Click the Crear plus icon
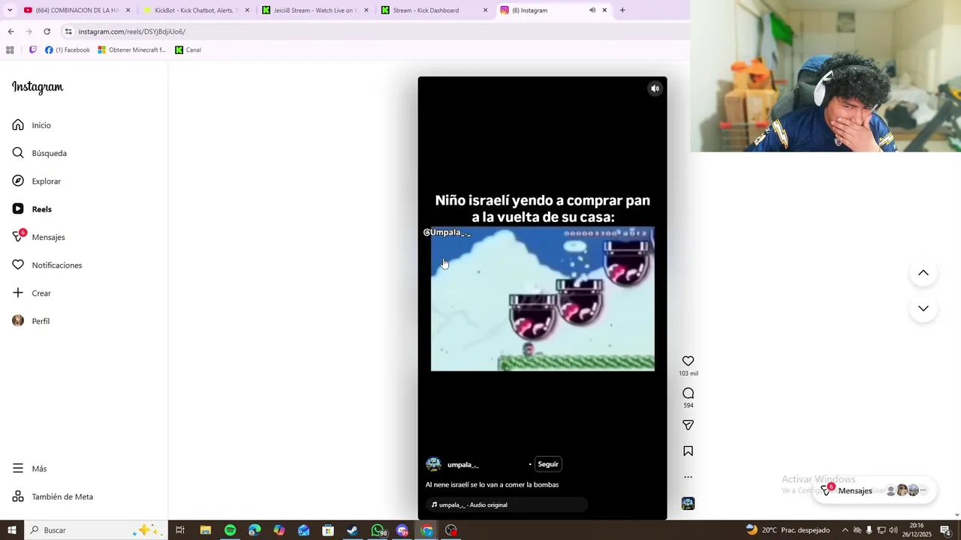961x540 pixels. (x=18, y=292)
